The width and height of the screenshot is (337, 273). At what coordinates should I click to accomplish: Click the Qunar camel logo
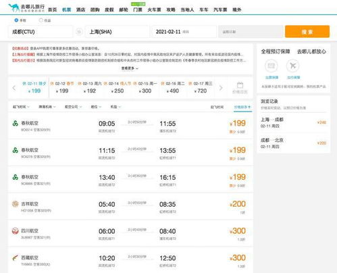(x=14, y=8)
